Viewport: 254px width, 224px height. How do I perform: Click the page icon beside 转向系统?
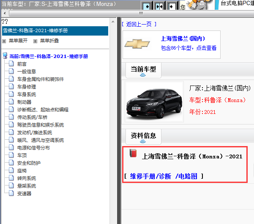[11, 178]
